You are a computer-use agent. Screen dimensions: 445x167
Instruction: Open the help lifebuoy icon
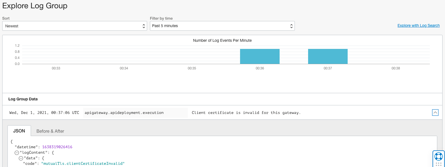(x=438, y=156)
